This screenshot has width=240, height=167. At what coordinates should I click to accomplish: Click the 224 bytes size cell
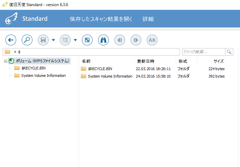tap(216, 69)
